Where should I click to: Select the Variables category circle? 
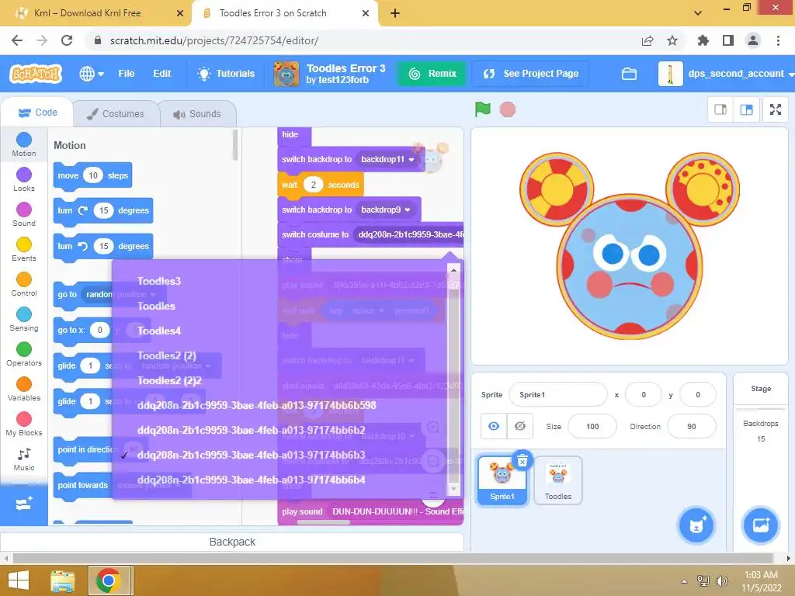[x=24, y=385]
